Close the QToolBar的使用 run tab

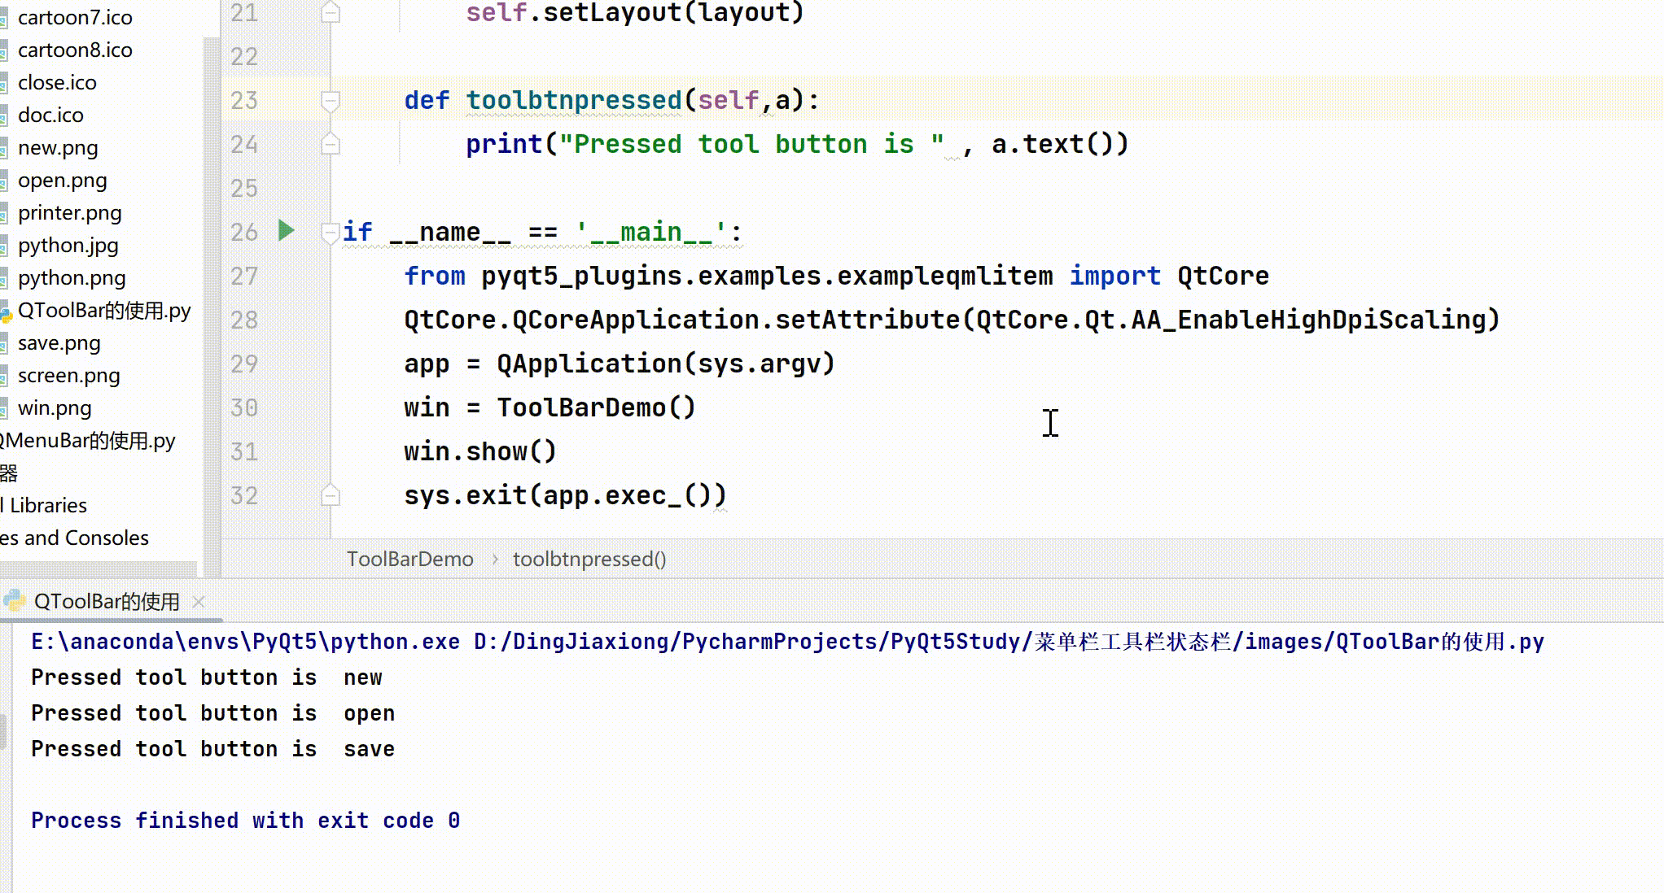[x=199, y=602]
